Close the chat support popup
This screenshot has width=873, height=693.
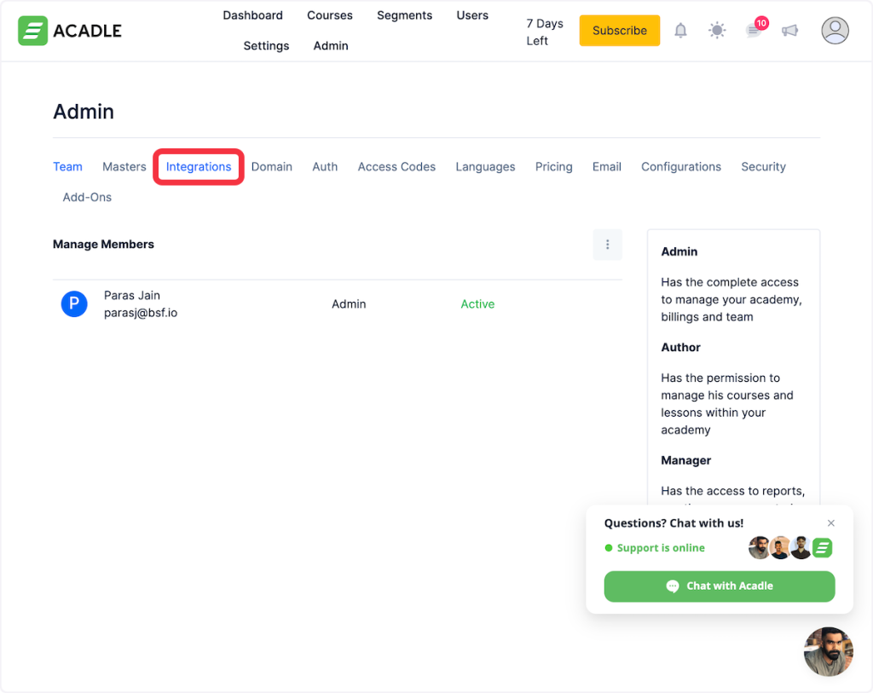(x=831, y=523)
